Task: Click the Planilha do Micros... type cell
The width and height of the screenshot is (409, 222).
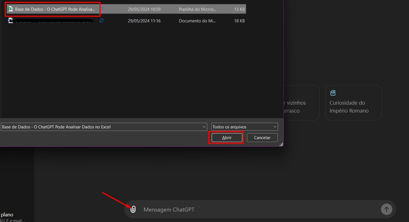Action: pyautogui.click(x=197, y=9)
